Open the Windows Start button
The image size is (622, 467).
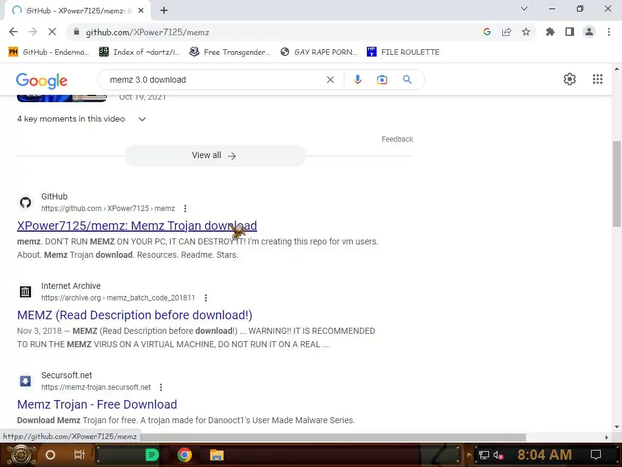(21, 455)
